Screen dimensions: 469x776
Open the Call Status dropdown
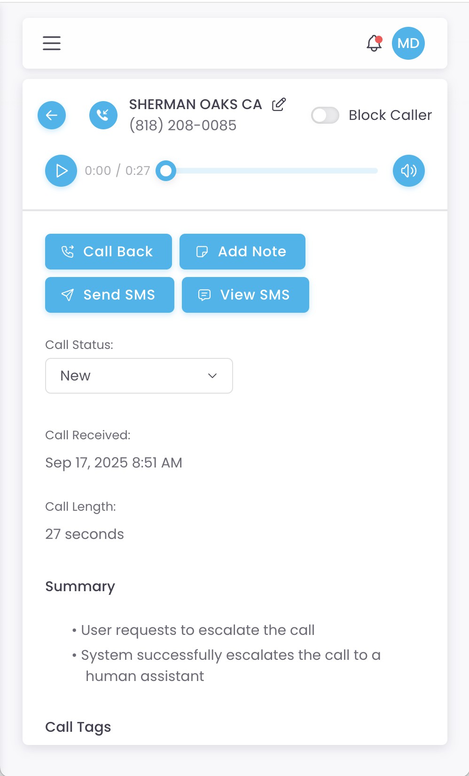139,376
